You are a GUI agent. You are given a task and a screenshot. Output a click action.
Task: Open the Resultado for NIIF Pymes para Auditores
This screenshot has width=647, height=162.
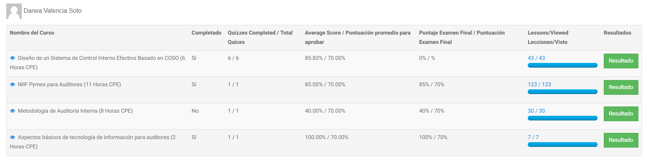click(x=621, y=87)
